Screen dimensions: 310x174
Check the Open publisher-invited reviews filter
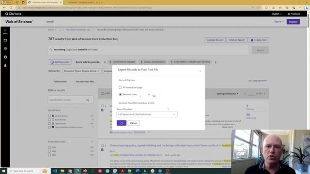pyautogui.click(x=49, y=127)
